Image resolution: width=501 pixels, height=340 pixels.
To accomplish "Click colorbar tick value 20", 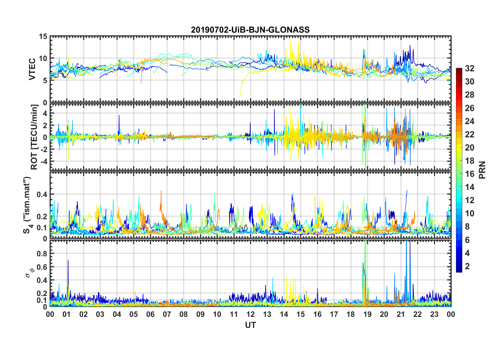I will pos(470,147).
